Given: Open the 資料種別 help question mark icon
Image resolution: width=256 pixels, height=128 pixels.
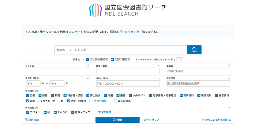Looking at the screenshot, I should pos(36,91).
